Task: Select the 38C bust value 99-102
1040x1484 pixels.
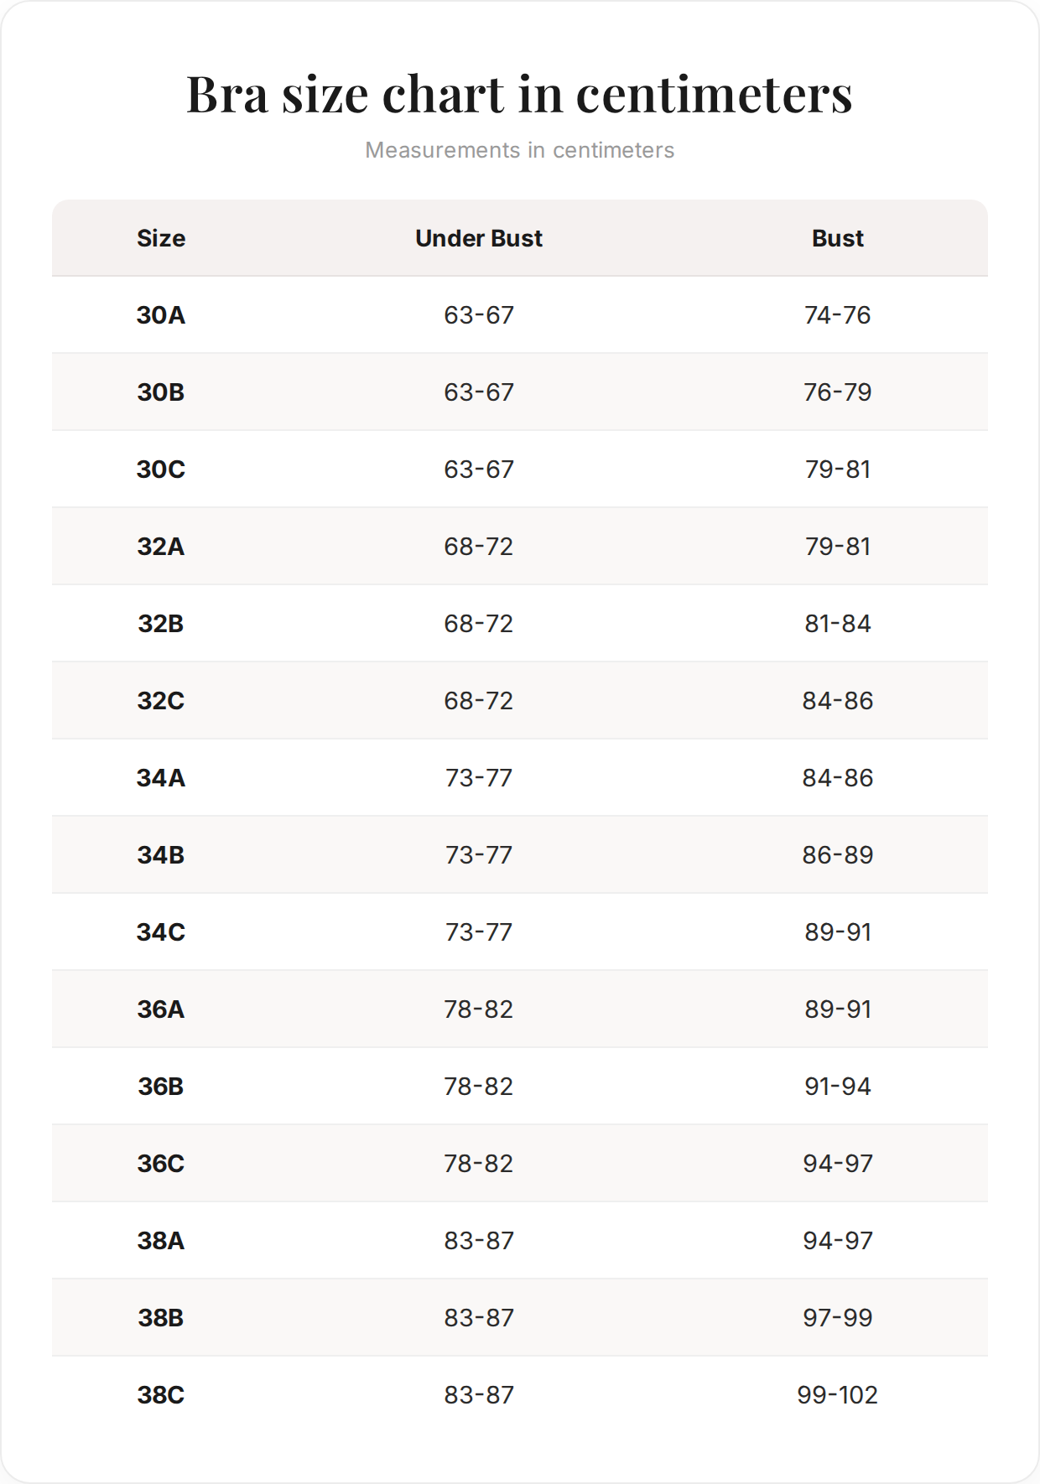Action: 838,1395
